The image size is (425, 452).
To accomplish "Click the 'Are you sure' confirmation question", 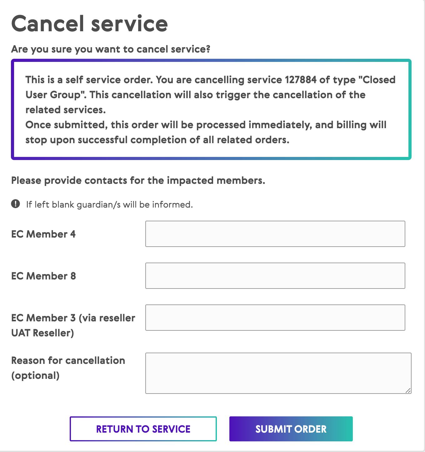I will coord(111,49).
